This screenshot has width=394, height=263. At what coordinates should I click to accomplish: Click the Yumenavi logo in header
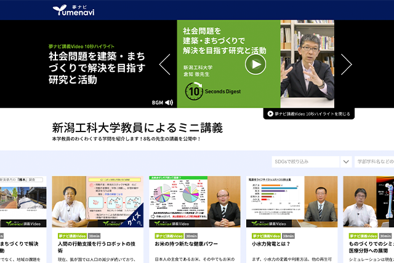point(73,9)
